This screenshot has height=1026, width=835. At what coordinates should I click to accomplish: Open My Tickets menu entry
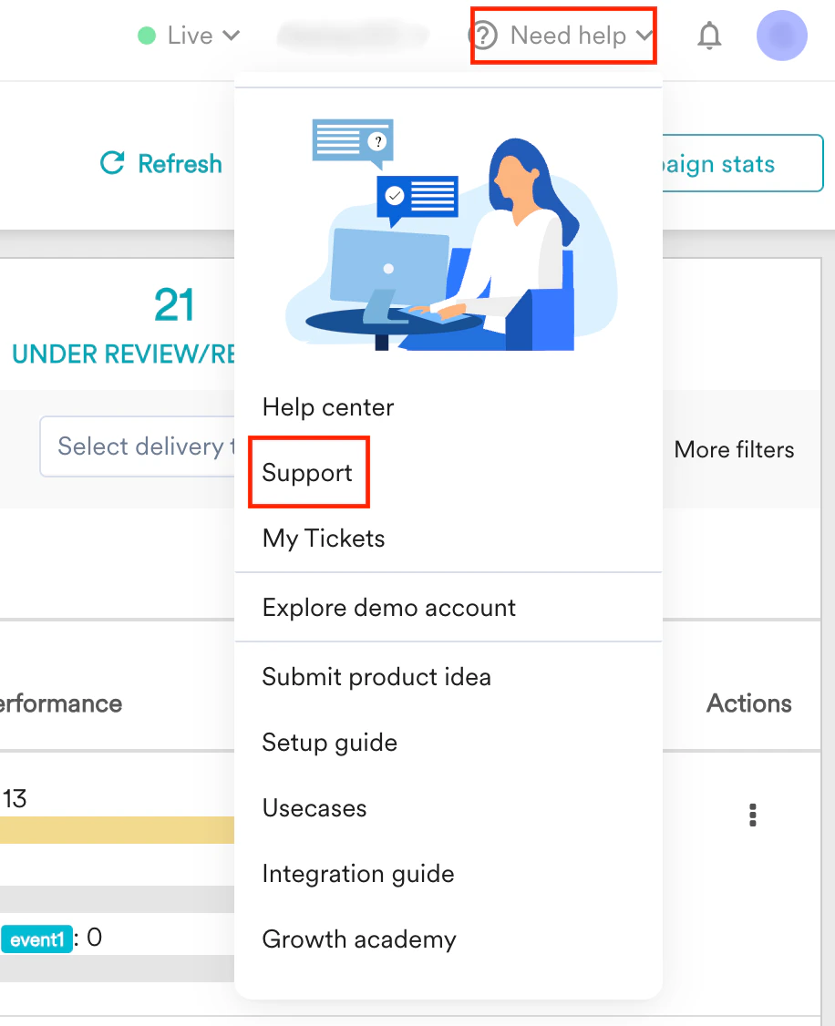(x=324, y=539)
